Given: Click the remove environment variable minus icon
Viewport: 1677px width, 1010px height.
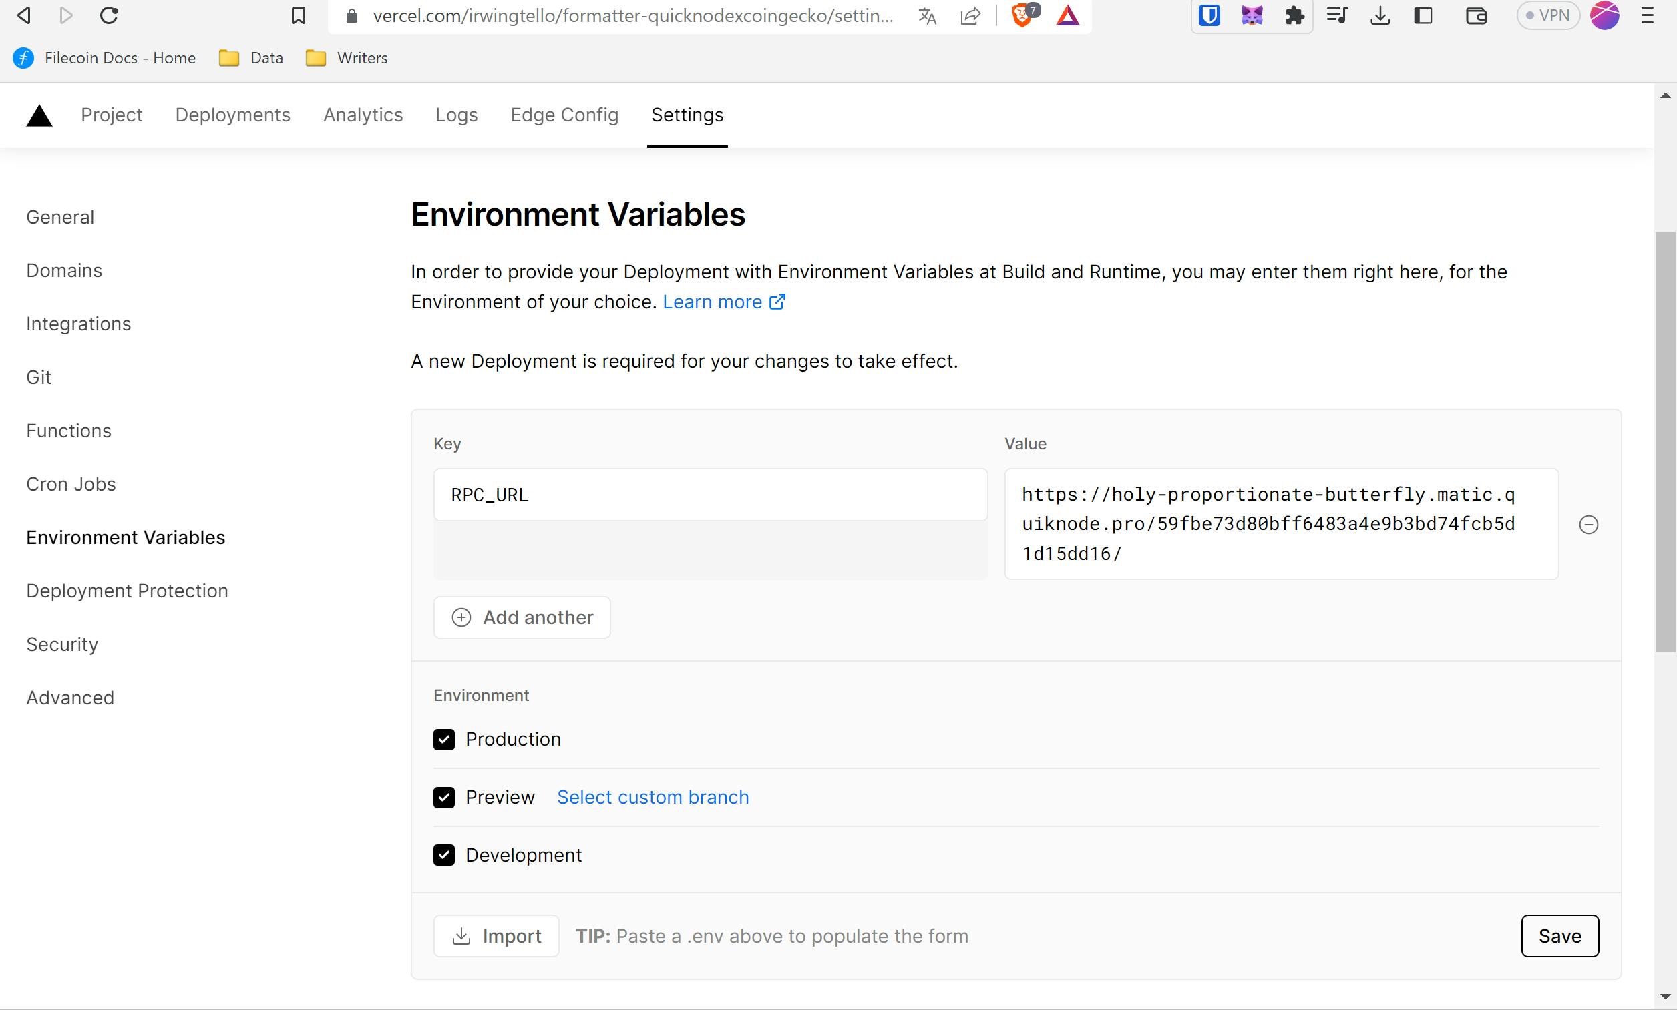Looking at the screenshot, I should coord(1588,524).
